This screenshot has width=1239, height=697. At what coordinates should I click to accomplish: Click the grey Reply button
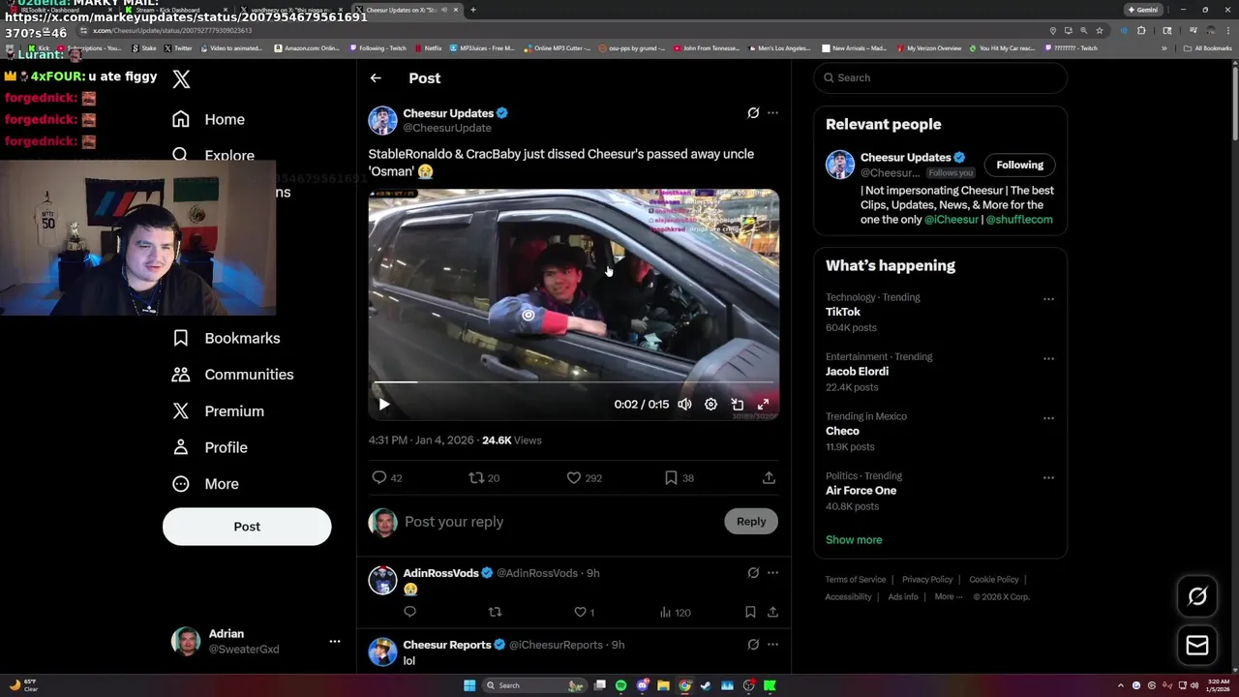click(751, 522)
